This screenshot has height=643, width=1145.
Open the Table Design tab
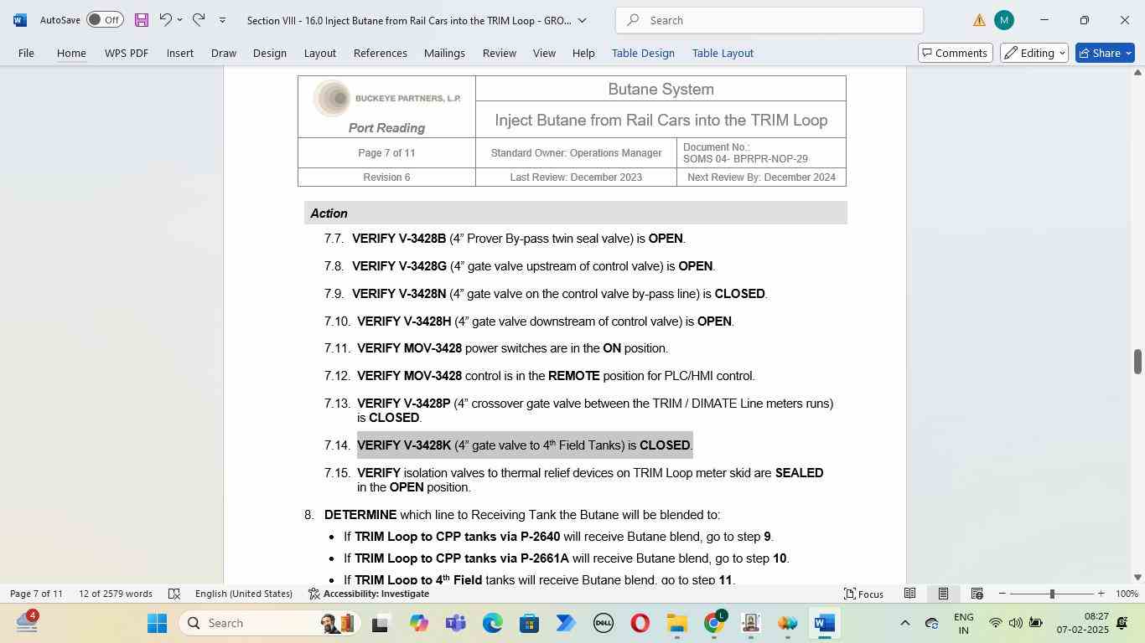click(x=643, y=53)
